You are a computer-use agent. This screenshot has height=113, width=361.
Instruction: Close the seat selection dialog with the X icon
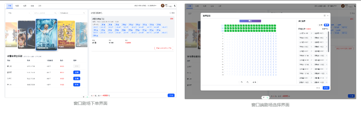click(327, 15)
